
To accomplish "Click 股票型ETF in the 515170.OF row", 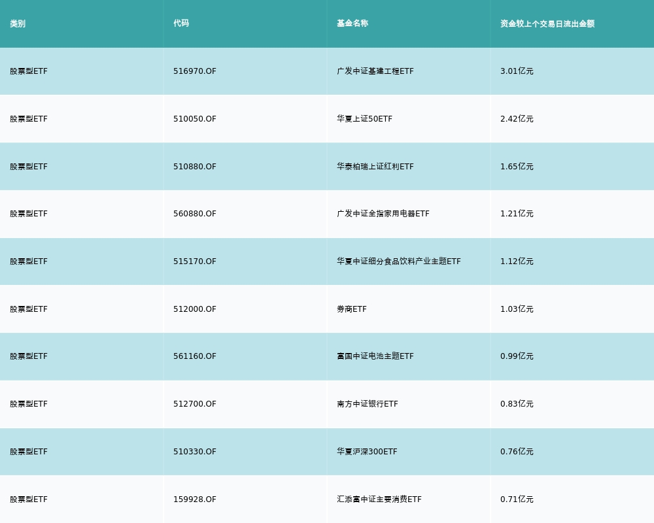I will [29, 261].
